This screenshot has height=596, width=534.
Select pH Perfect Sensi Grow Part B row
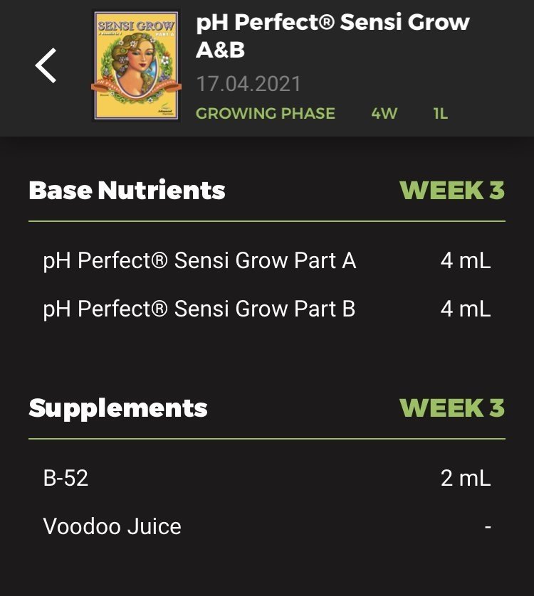267,309
